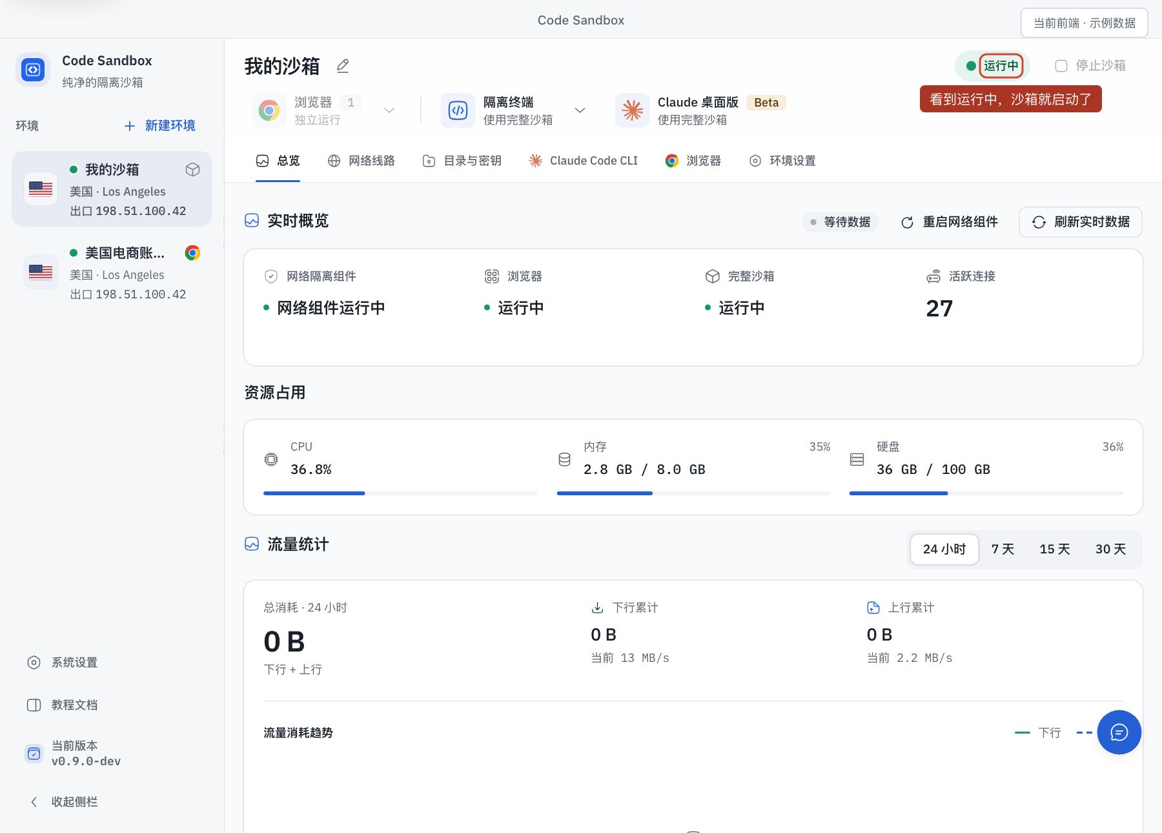The height and width of the screenshot is (833, 1162).
Task: Click the 运行中 status indicator
Action: 994,66
